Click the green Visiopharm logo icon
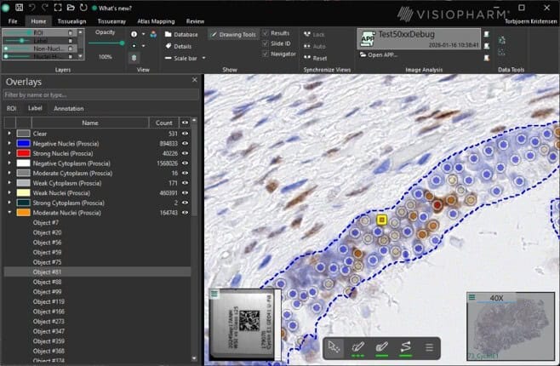This screenshot has height=366, width=560. (x=5, y=8)
